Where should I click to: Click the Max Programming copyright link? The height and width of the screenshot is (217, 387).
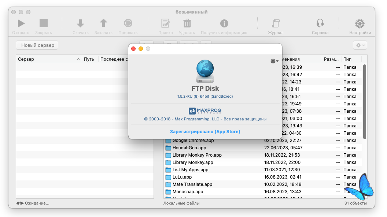(205, 119)
